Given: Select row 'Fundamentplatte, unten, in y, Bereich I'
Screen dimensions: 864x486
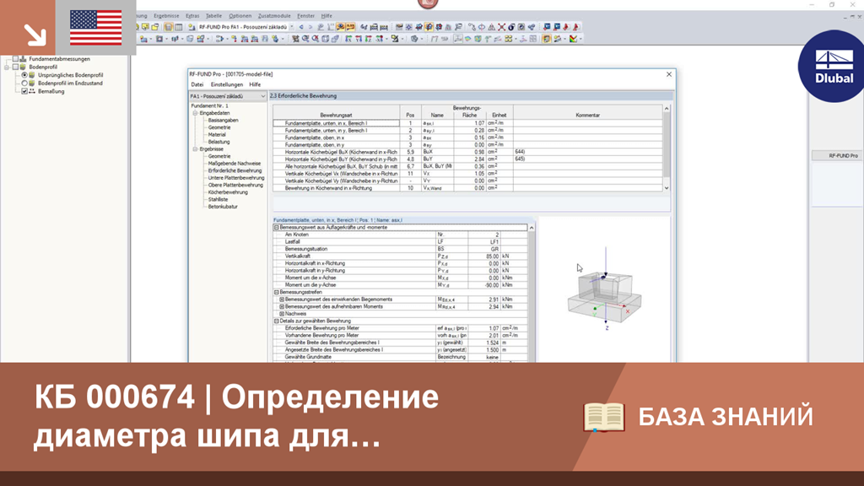Looking at the screenshot, I should [467, 131].
